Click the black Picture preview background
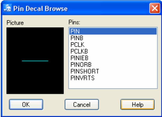The width and height of the screenshot is (162, 117). [35, 79]
